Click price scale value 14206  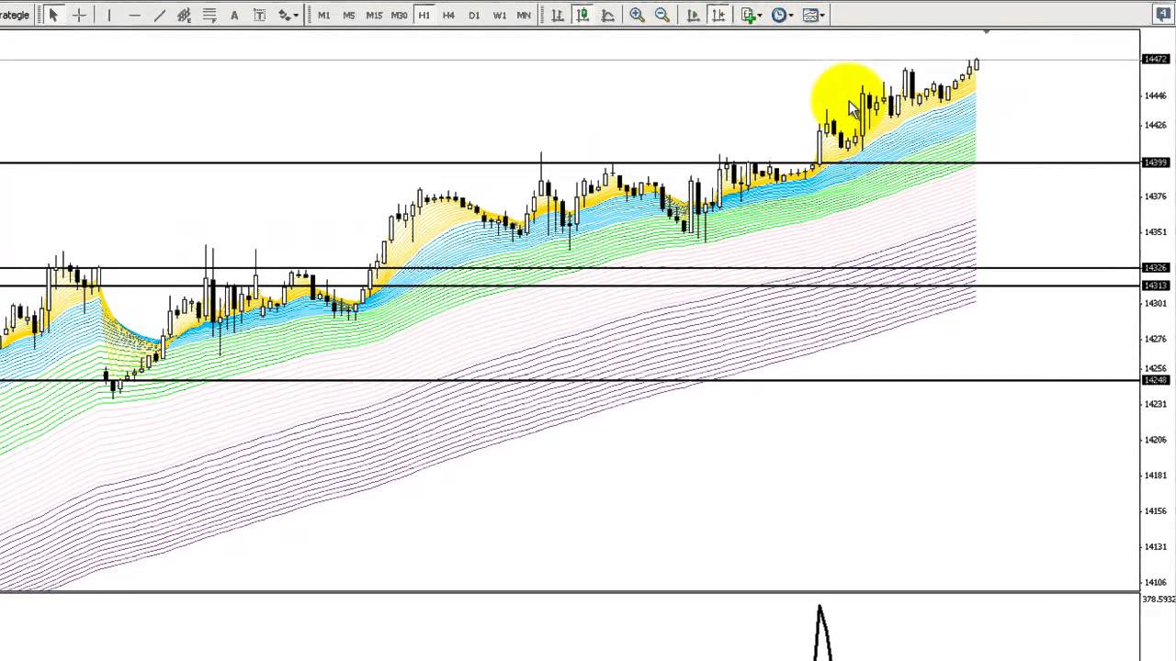(1156, 440)
